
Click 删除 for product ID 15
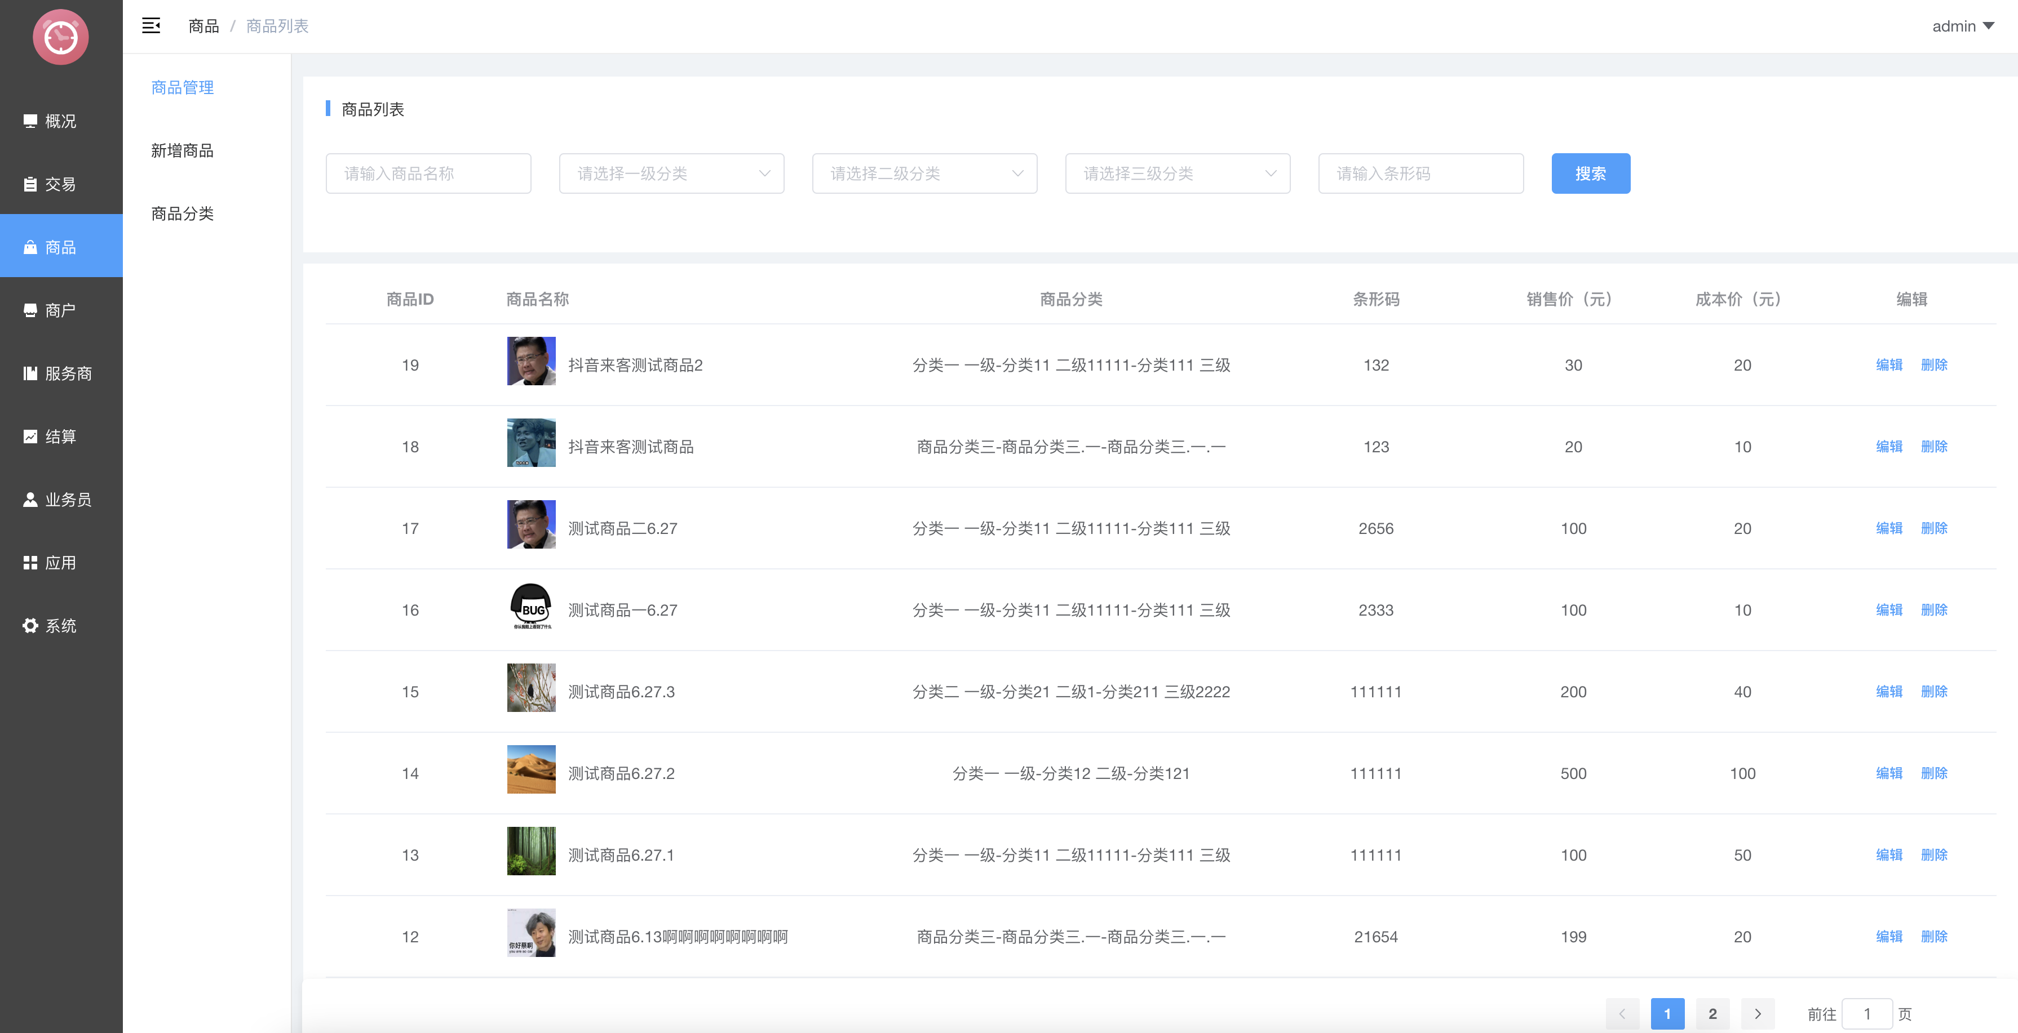pyautogui.click(x=1933, y=692)
